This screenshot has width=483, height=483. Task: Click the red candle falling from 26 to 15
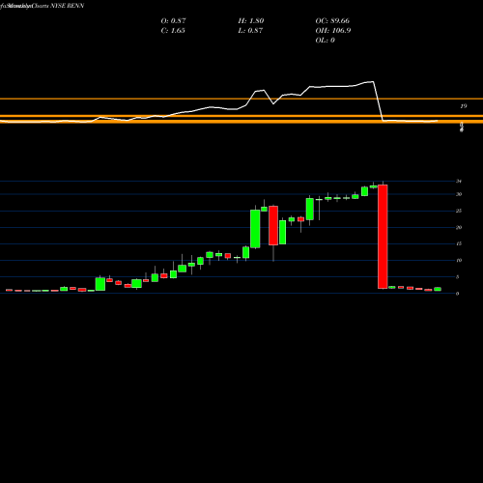[273, 225]
